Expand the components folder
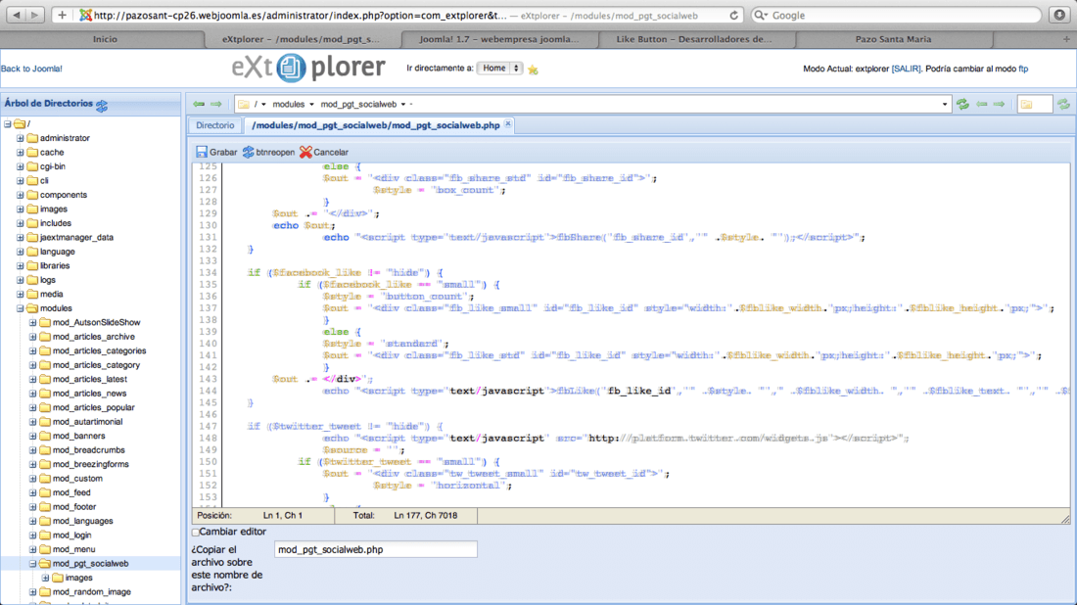Image resolution: width=1077 pixels, height=605 pixels. pyautogui.click(x=20, y=195)
